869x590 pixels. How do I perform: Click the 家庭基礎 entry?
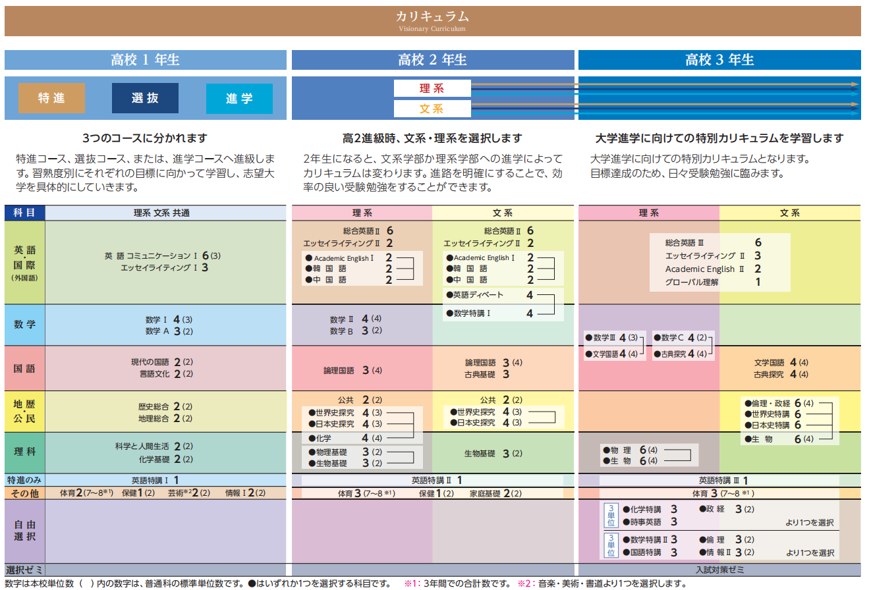tap(495, 493)
